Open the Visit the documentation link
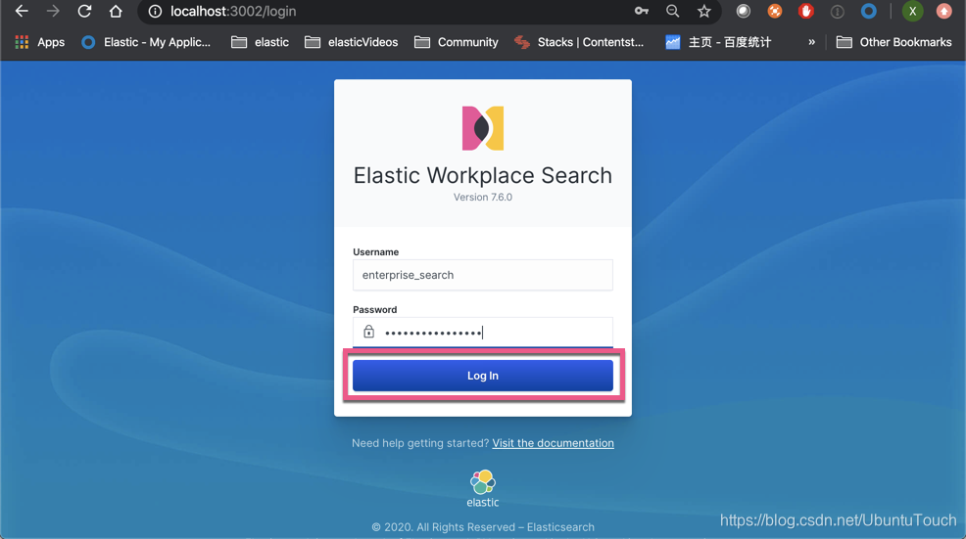Screen dimensions: 966x539 [x=553, y=443]
